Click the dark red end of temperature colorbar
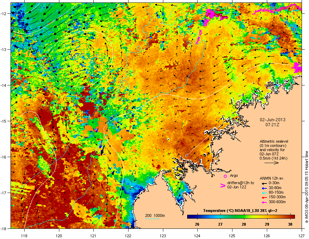This screenshot has width=309, height=239. coord(292,217)
